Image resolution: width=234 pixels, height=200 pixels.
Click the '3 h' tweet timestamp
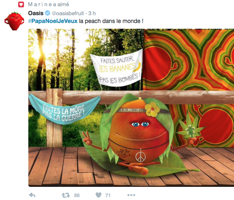coord(92,13)
